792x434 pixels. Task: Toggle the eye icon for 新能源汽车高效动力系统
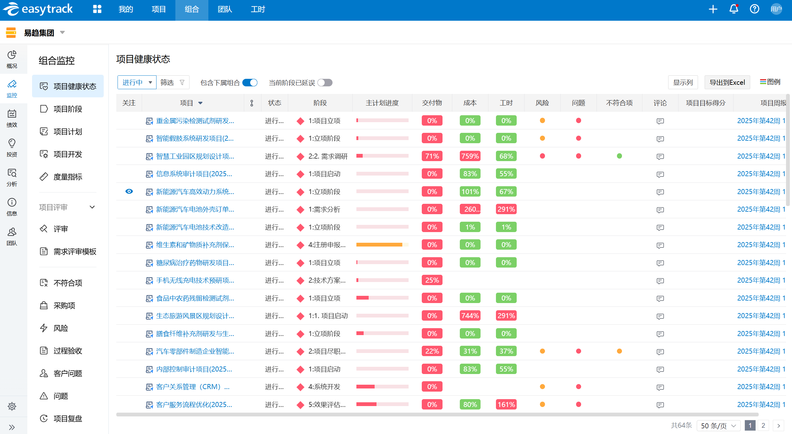coord(129,192)
